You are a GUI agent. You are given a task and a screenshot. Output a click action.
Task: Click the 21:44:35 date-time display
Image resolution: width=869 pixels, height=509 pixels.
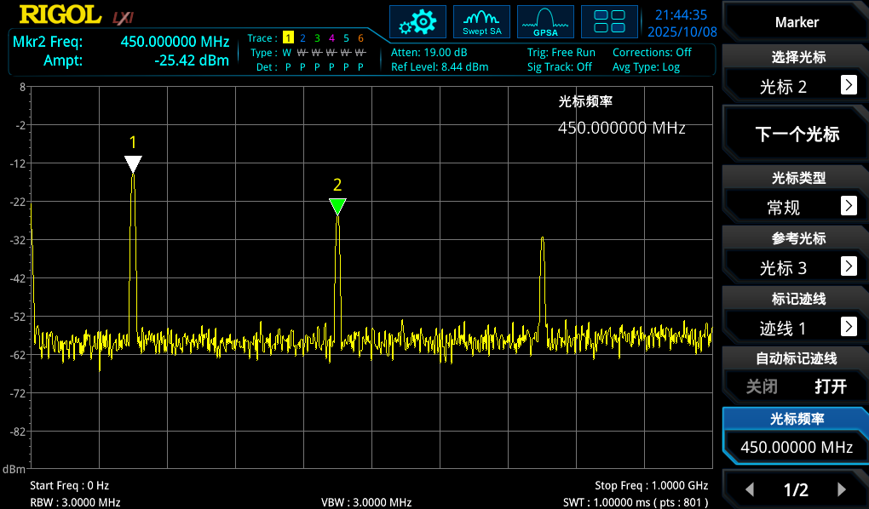682,23
